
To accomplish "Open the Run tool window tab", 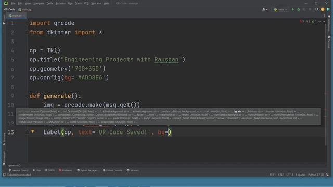I will tap(37, 170).
